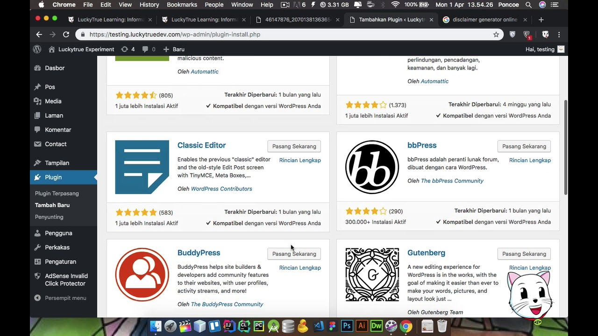Launch Cyberduck from the dock
This screenshot has width=598, height=336.
pos(303,326)
